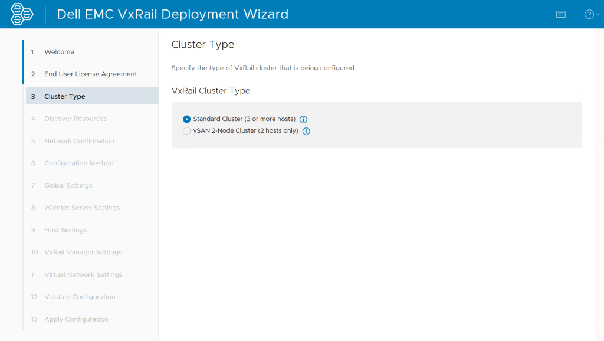The width and height of the screenshot is (604, 341).
Task: Navigate to Global Settings step
Action: tap(68, 186)
